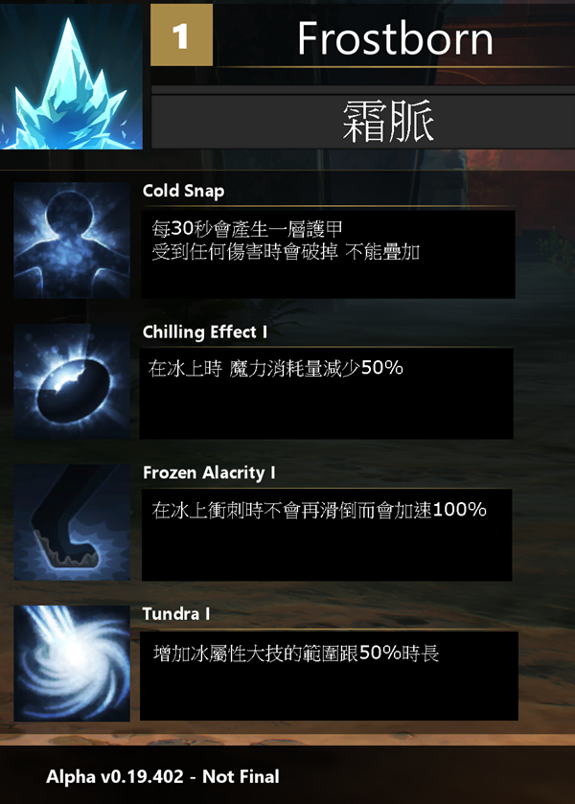Click the Alpha v0.19.402 version text
Screen dimensions: 575x804
163,776
